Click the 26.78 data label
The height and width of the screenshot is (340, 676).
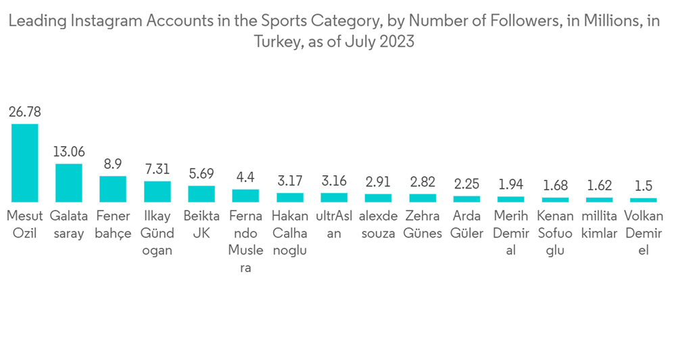click(25, 112)
